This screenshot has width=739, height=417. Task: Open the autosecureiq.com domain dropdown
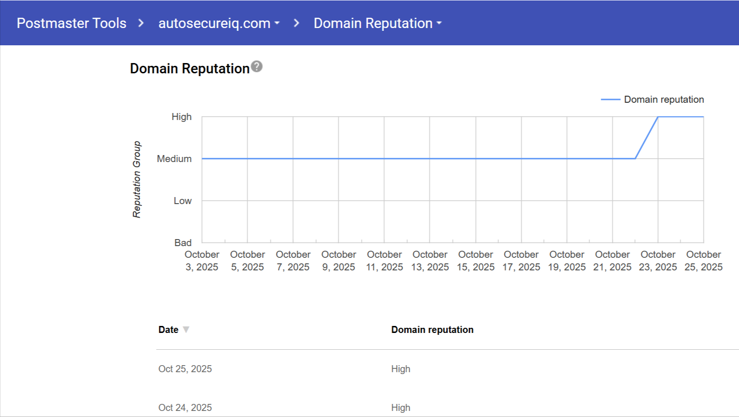(219, 23)
